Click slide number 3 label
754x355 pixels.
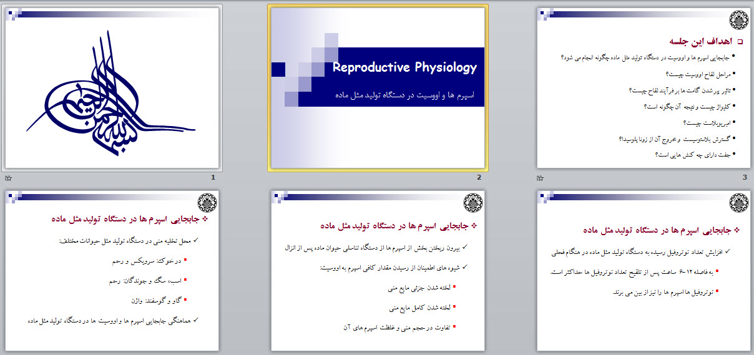coord(745,178)
